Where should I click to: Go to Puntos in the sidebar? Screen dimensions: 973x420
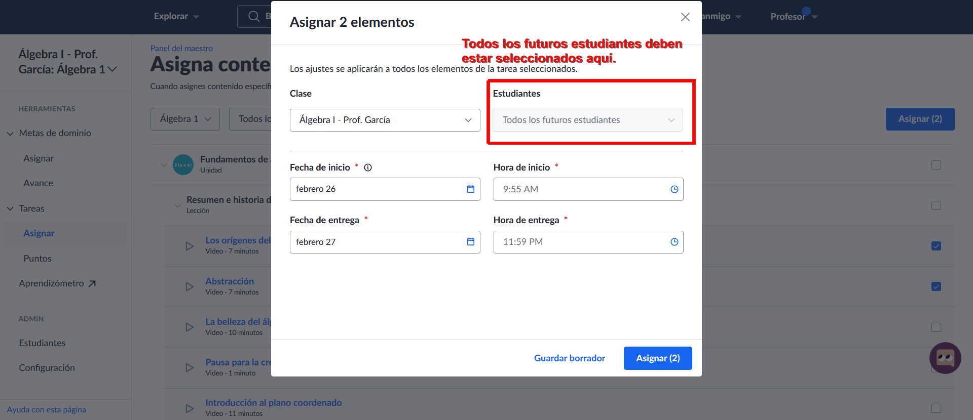pos(38,259)
